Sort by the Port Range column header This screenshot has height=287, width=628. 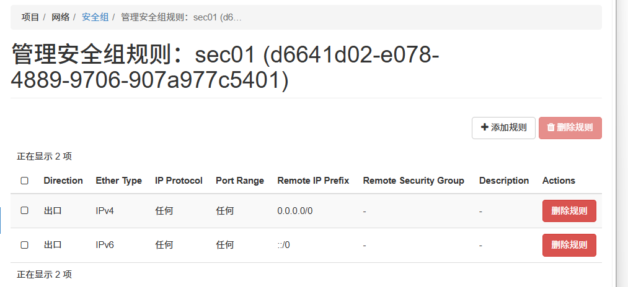(x=240, y=181)
